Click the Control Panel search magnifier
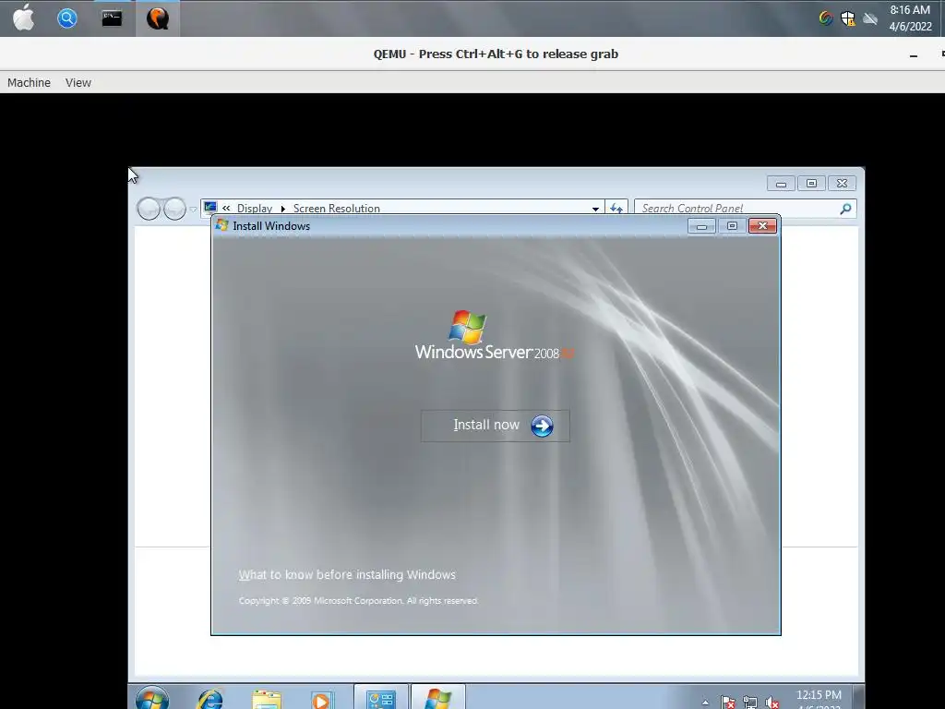The width and height of the screenshot is (945, 709). 845,208
